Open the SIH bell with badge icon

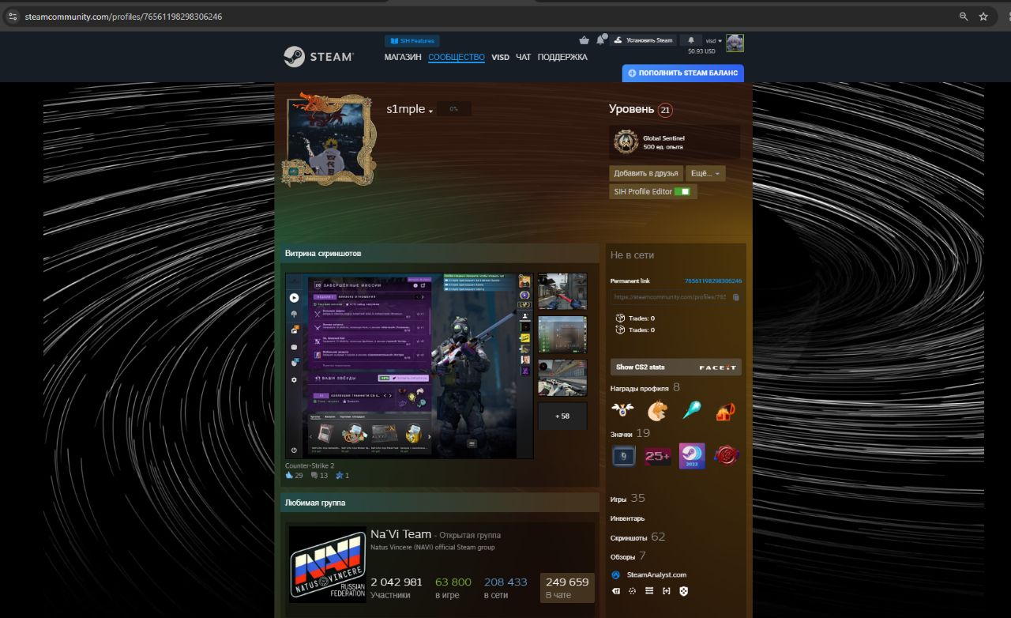600,40
